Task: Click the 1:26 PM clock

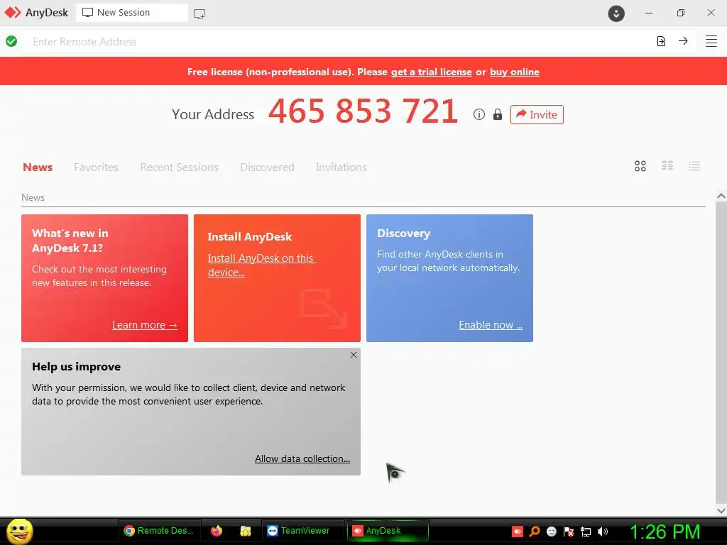Action: tap(665, 532)
